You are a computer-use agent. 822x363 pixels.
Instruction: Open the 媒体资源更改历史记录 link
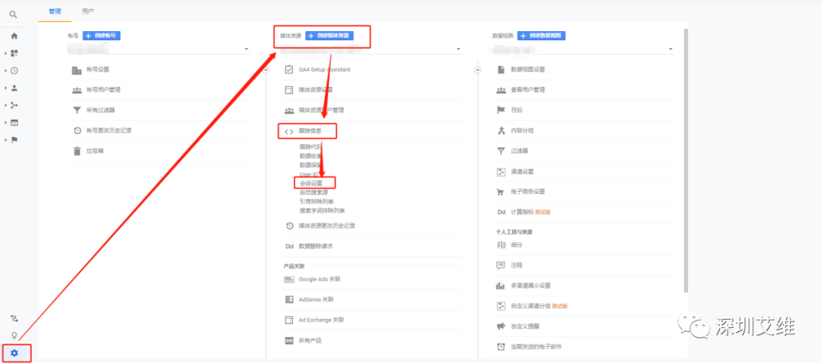point(327,226)
